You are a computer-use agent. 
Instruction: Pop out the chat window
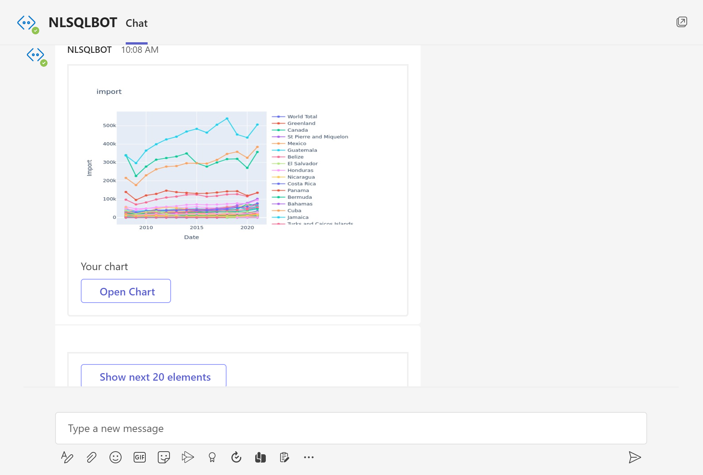682,22
